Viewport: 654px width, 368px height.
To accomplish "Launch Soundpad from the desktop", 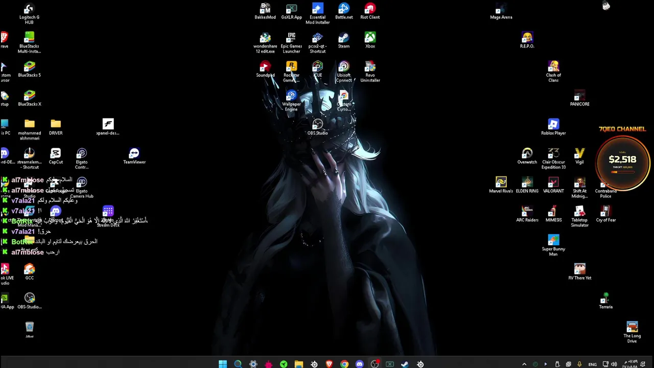I will pyautogui.click(x=265, y=70).
